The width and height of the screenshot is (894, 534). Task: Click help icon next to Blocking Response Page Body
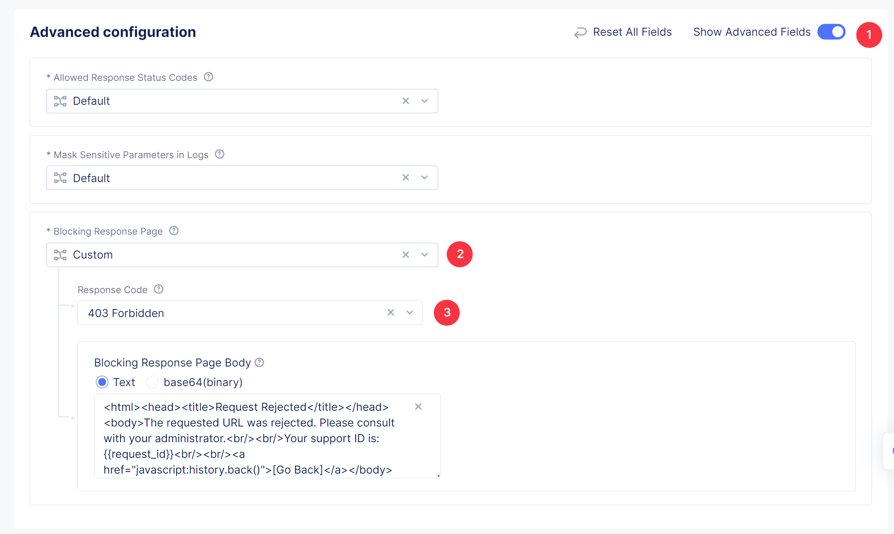[x=260, y=362]
